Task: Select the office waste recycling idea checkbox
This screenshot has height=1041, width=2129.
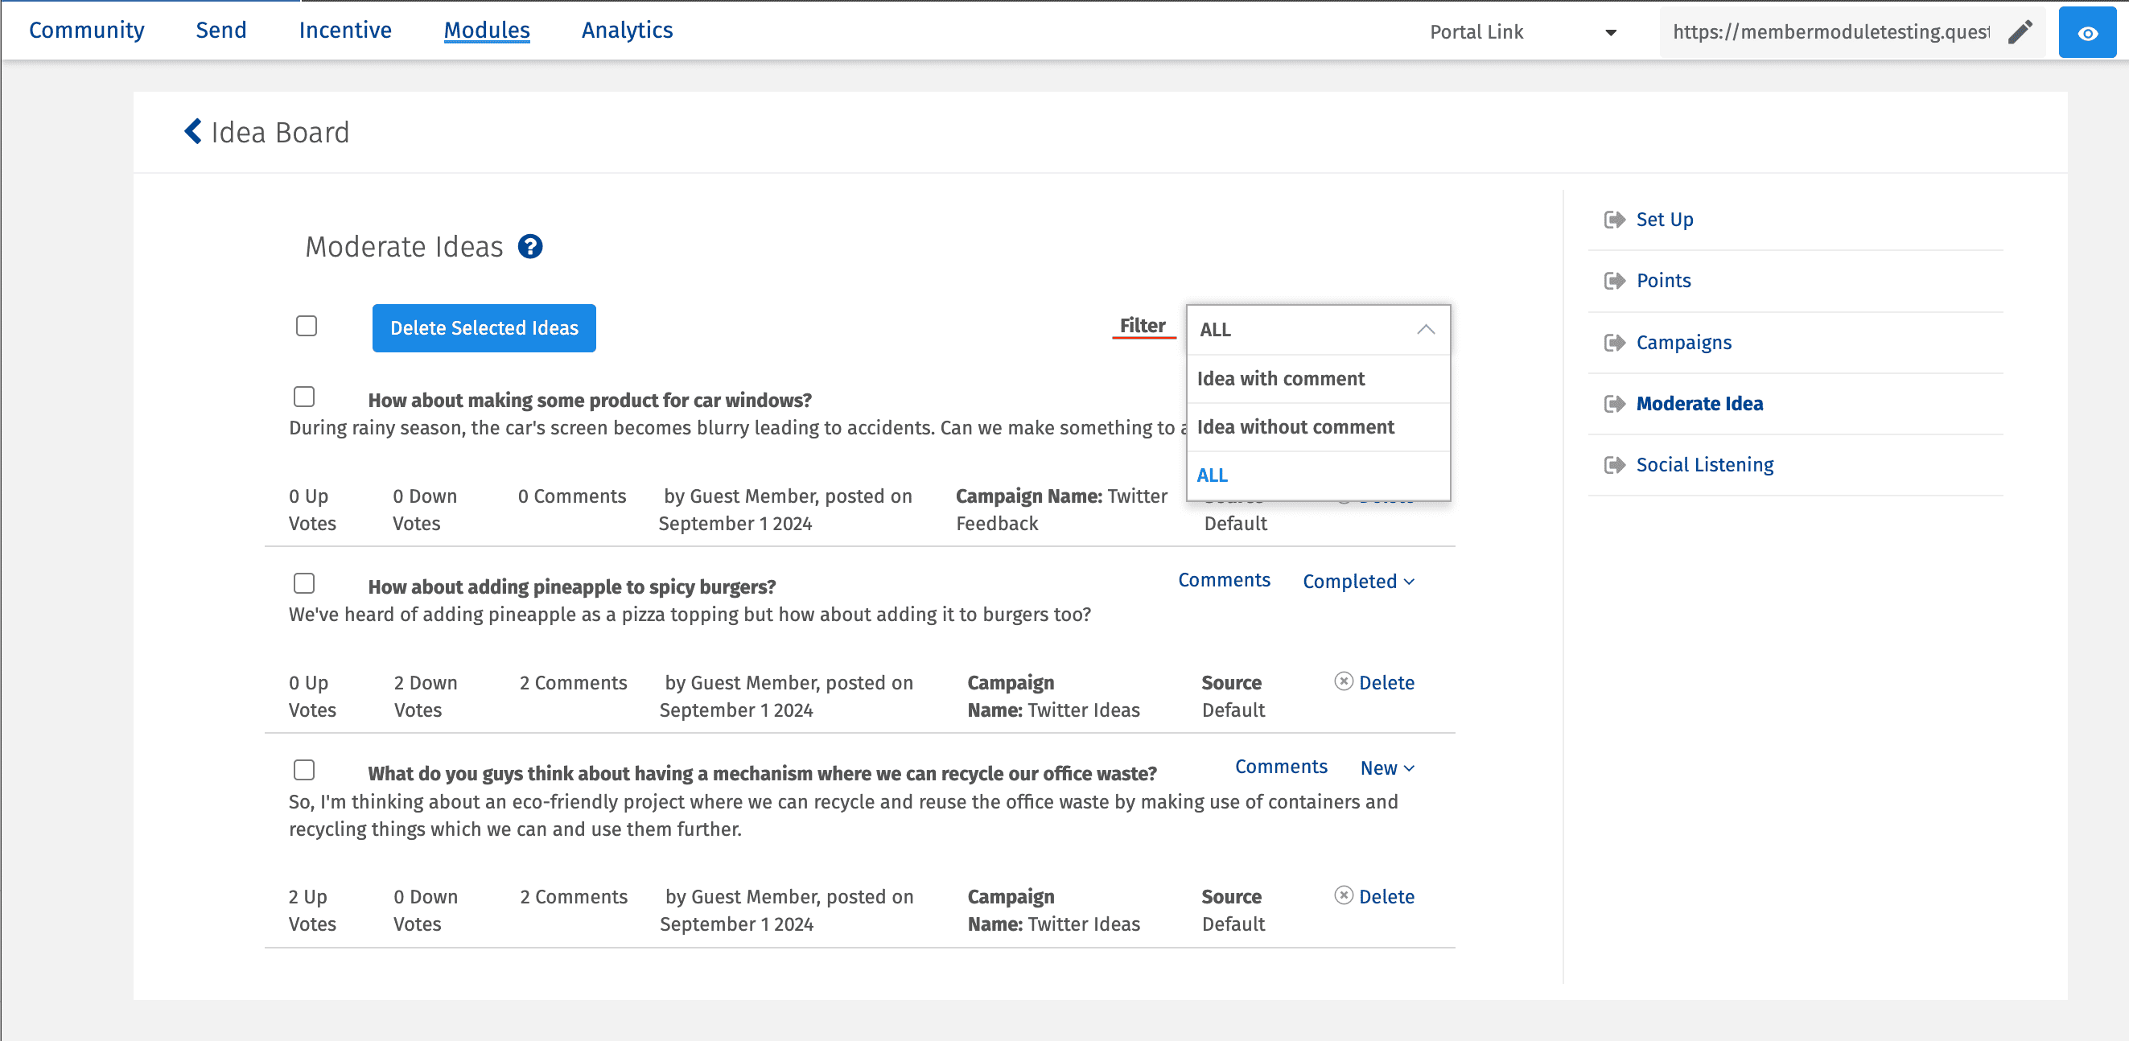Action: (x=304, y=771)
